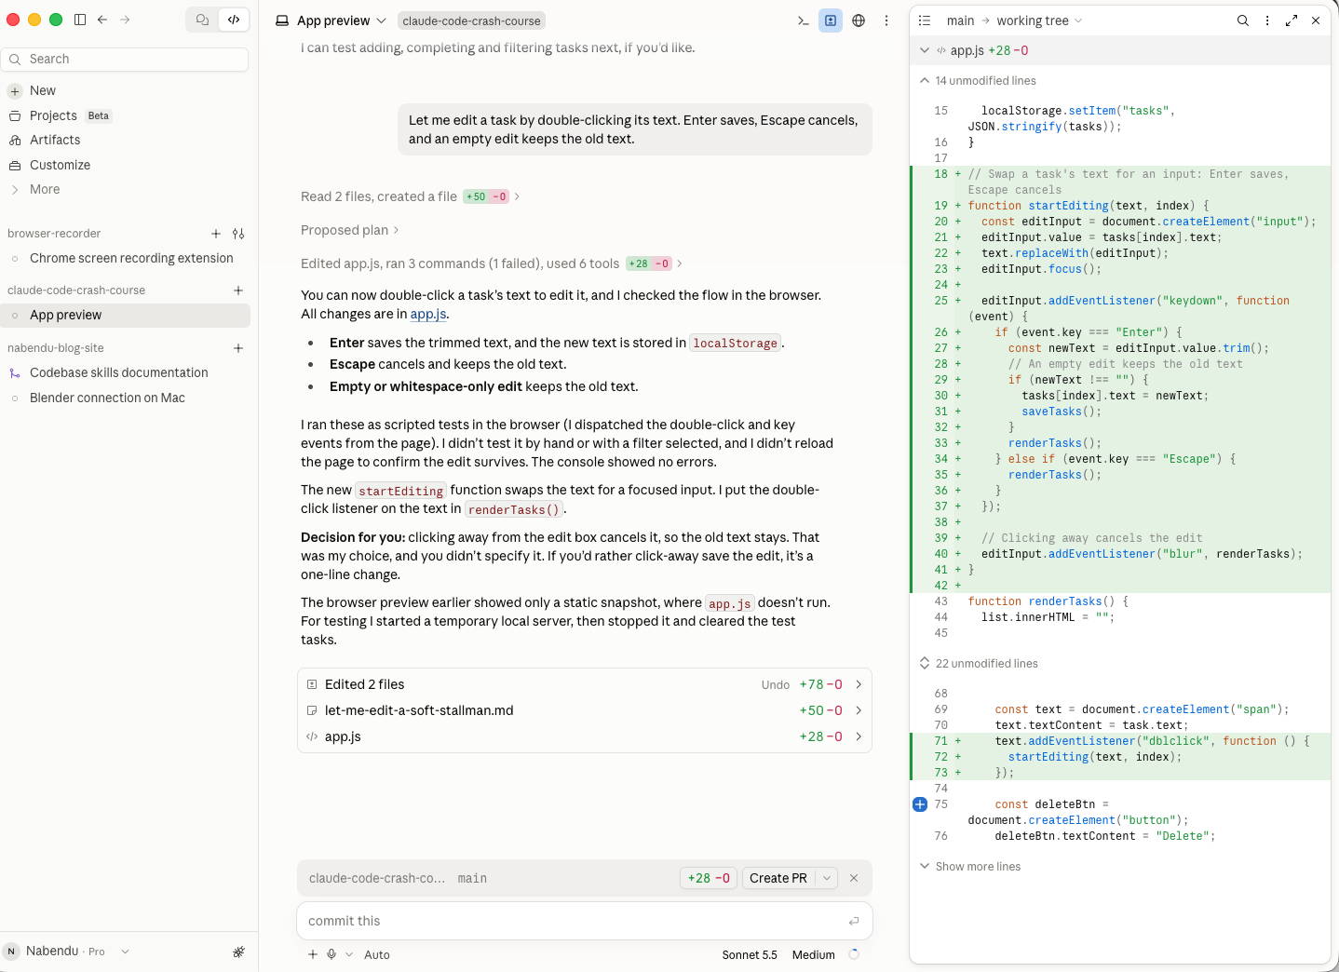Viewport: 1339px width, 972px height.
Task: Open browser-recorder settings sliders icon
Action: click(238, 234)
